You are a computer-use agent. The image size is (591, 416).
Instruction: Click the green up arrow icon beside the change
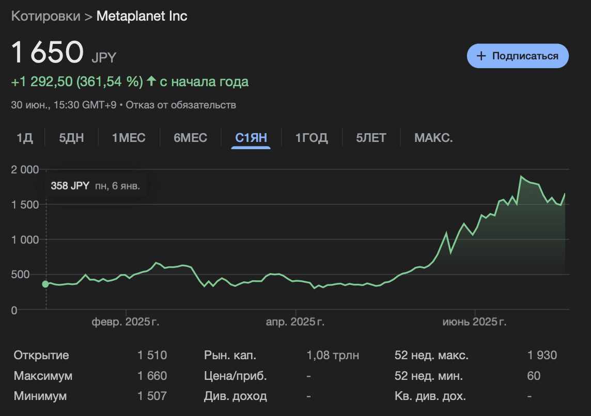click(151, 81)
